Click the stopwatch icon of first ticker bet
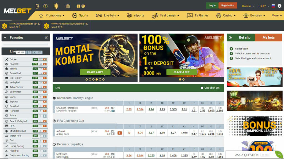 [4, 26]
